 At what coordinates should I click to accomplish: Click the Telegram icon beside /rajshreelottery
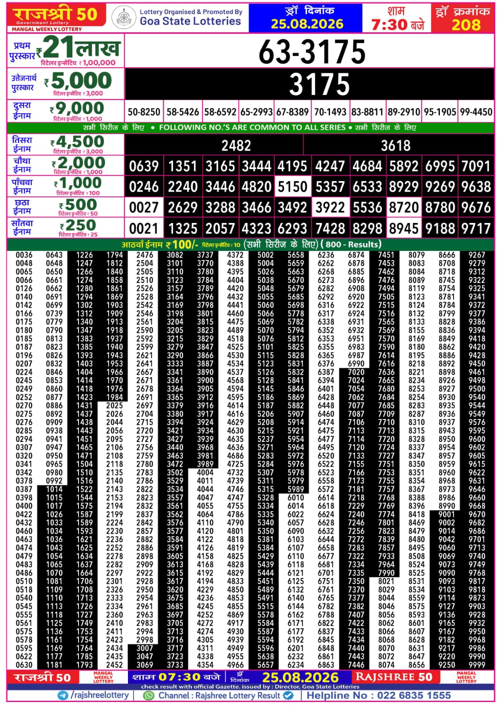pos(63,695)
